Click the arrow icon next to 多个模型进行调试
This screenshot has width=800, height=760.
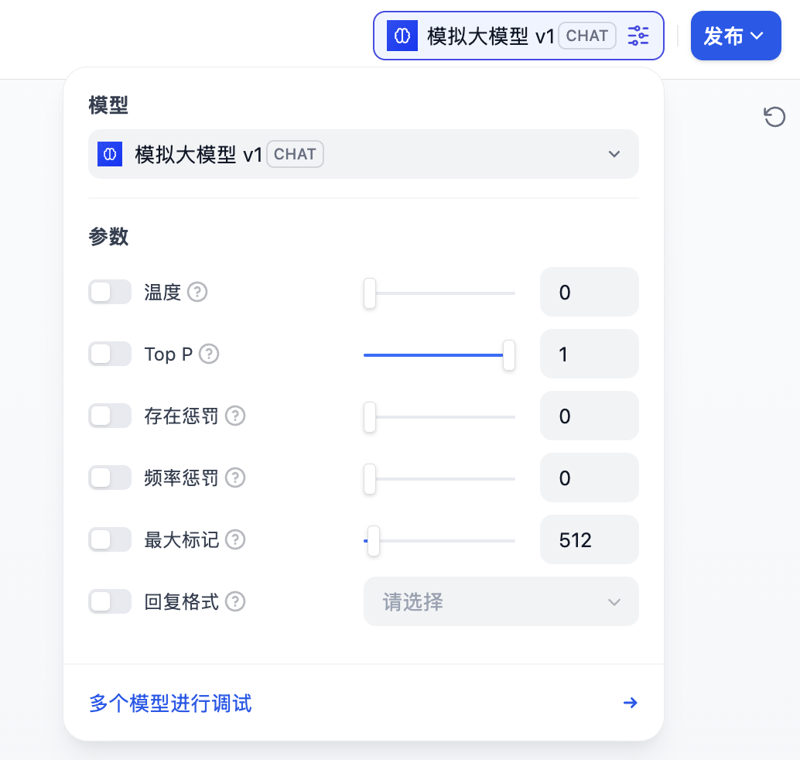[631, 703]
